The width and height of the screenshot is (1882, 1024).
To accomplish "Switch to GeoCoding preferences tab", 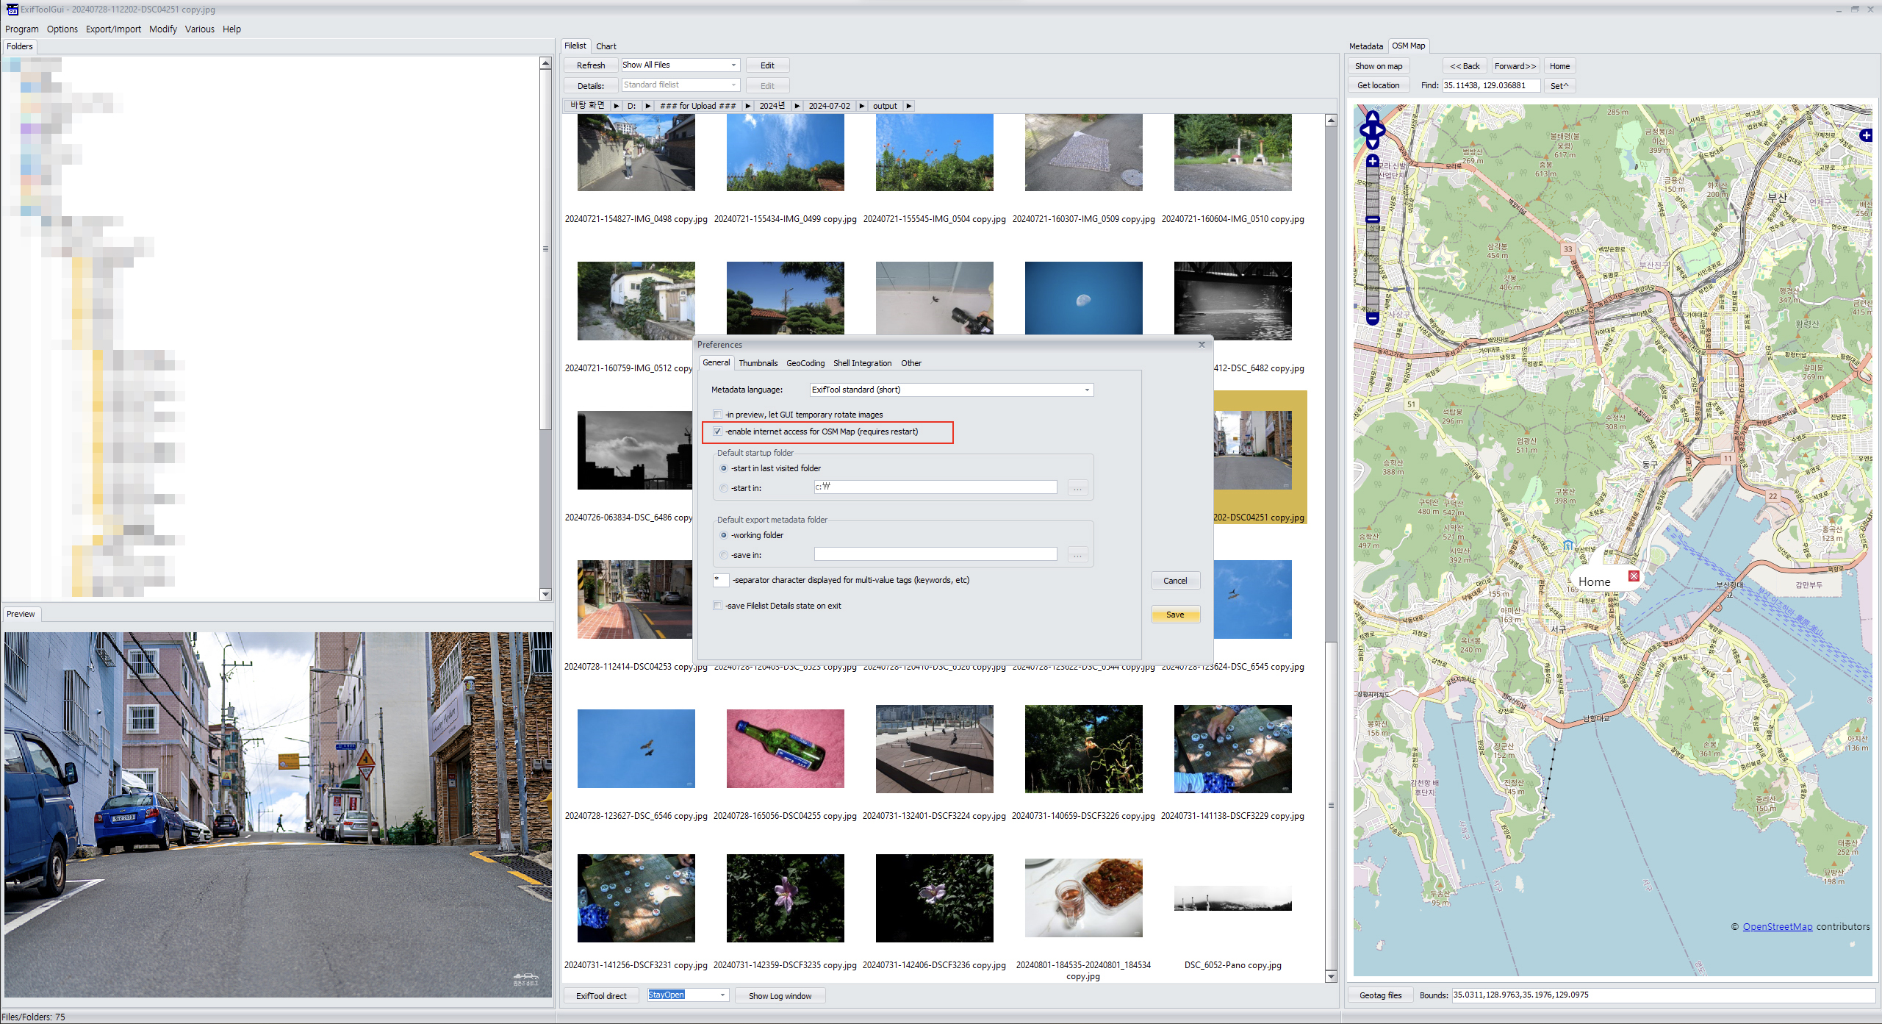I will tap(805, 363).
